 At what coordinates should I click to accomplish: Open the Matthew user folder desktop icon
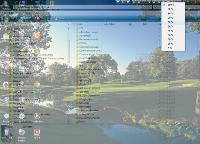pyautogui.click(x=6, y=5)
